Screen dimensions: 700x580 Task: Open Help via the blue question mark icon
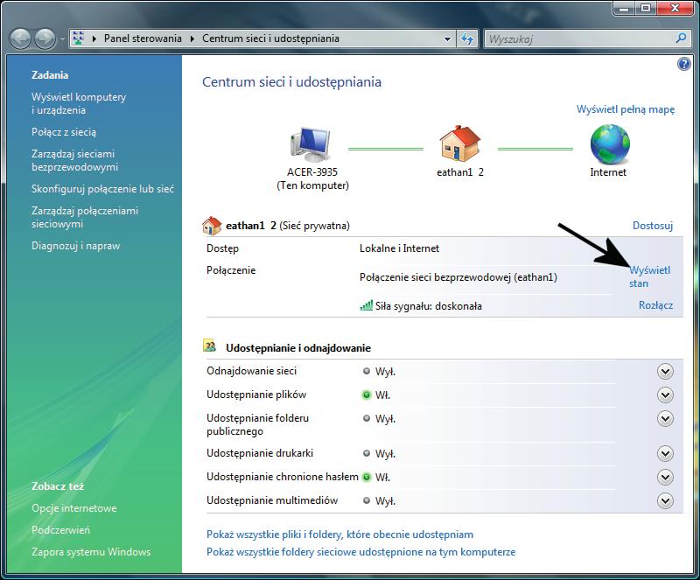(683, 64)
